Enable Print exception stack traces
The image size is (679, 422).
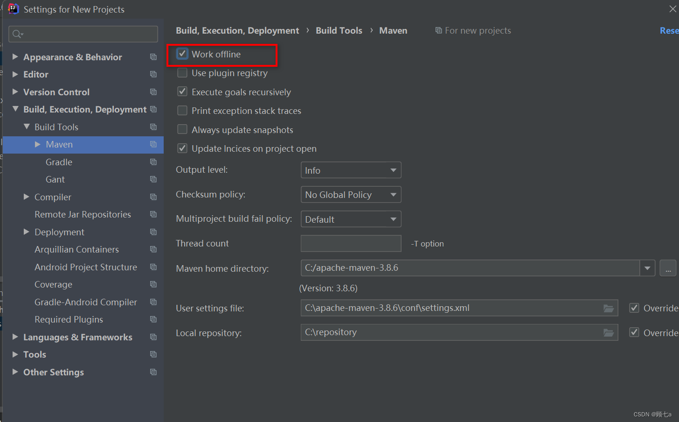tap(182, 111)
